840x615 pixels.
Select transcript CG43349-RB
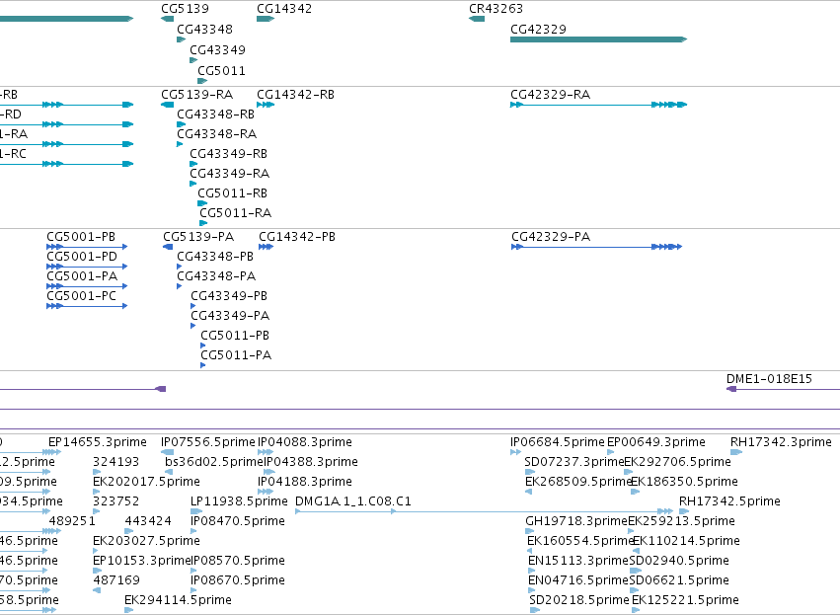[x=228, y=154]
